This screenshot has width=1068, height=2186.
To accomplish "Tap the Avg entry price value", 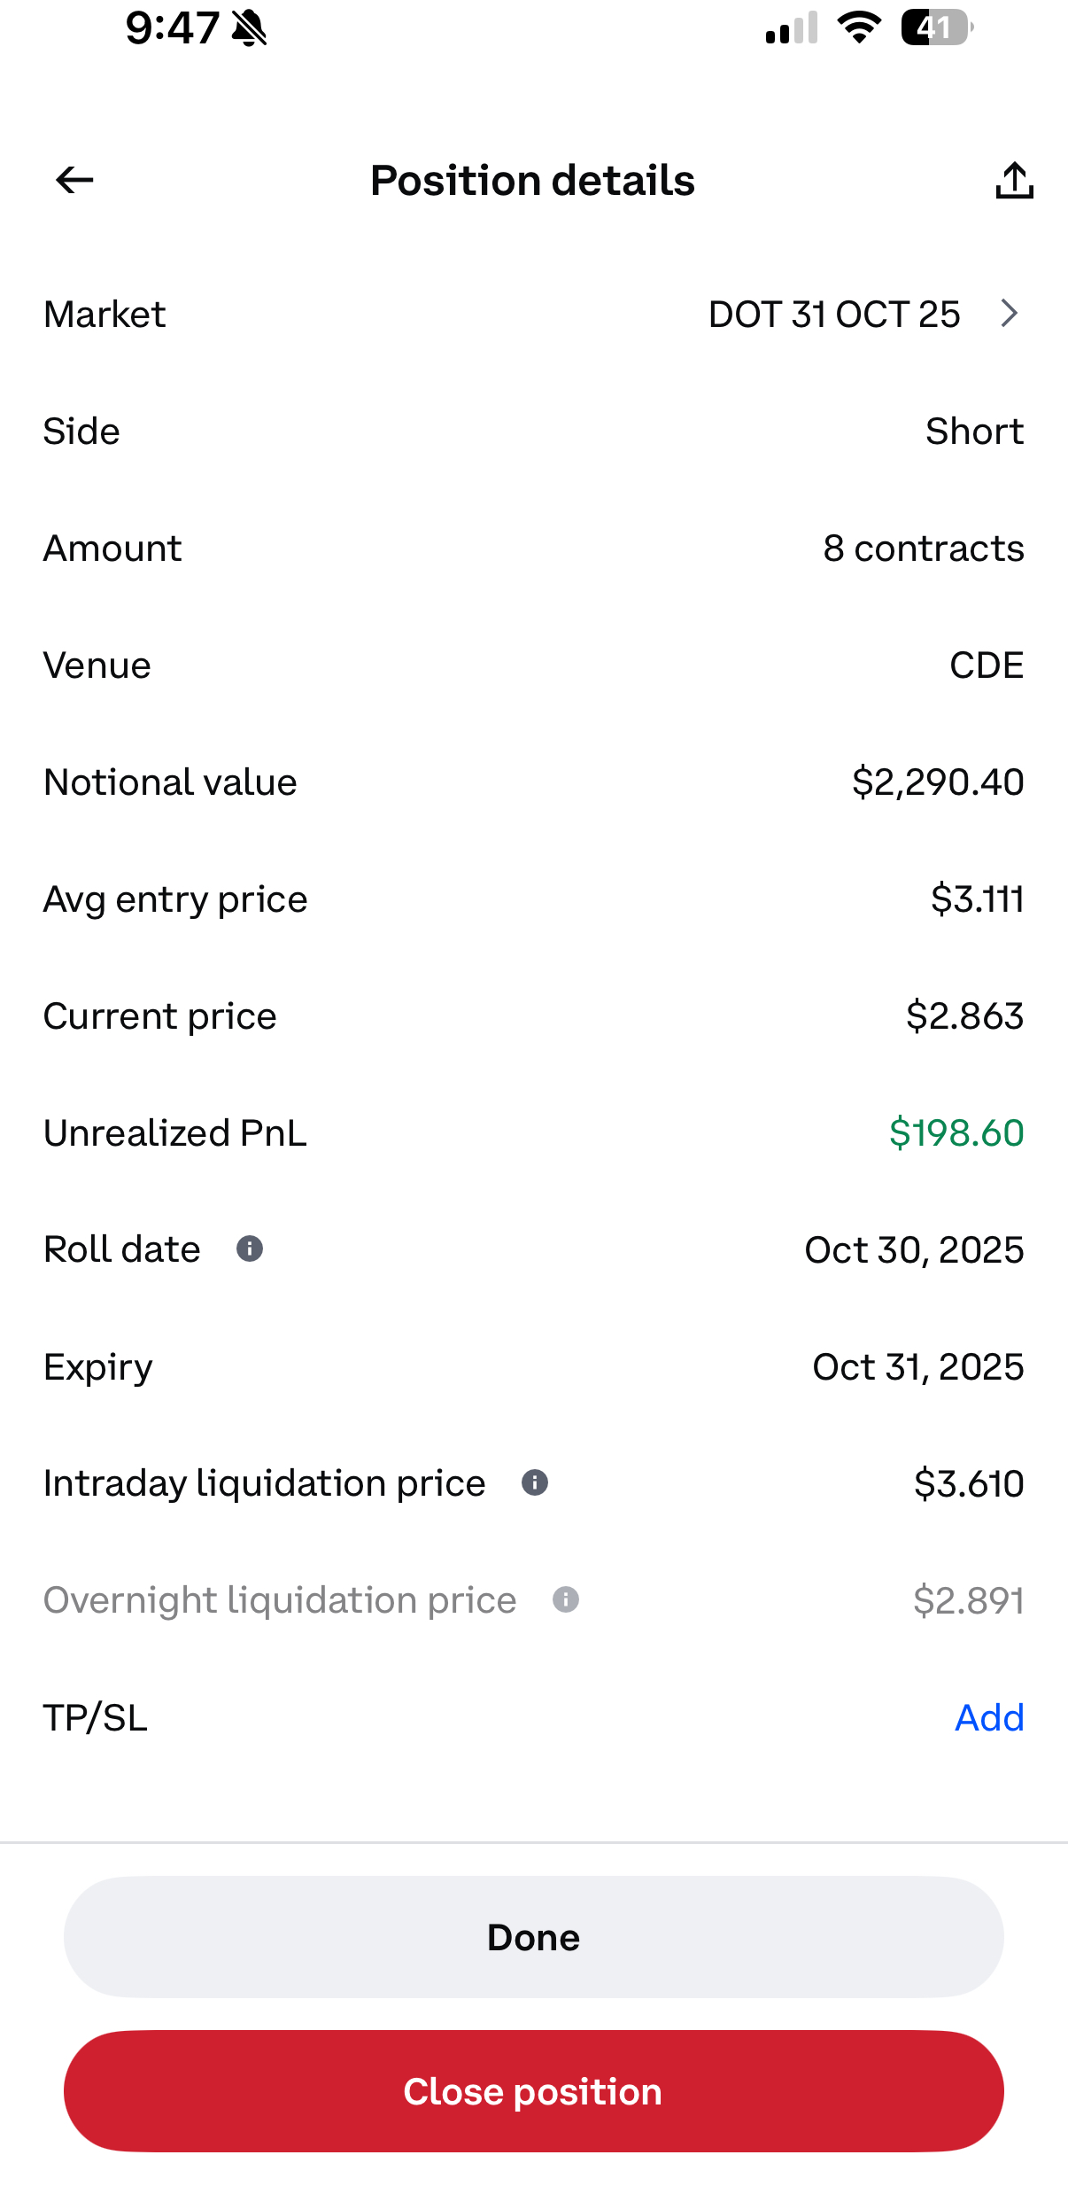I will pos(976,899).
